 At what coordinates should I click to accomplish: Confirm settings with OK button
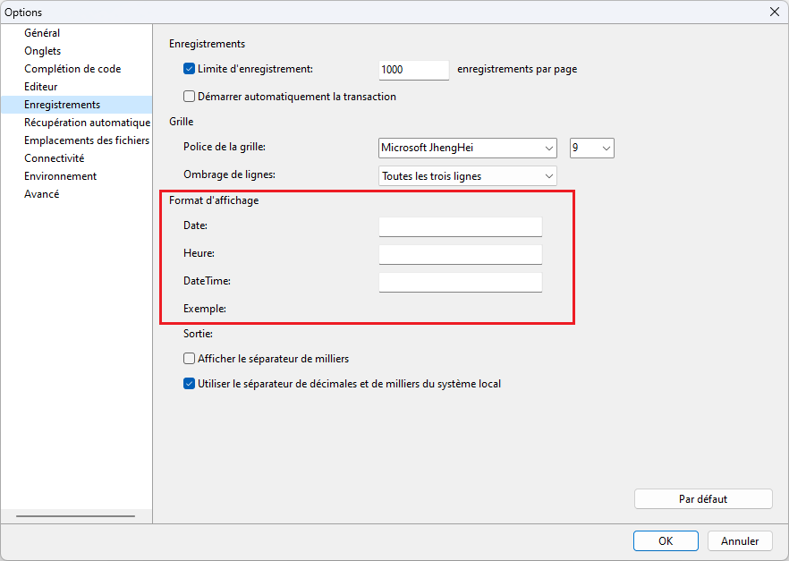tap(666, 541)
